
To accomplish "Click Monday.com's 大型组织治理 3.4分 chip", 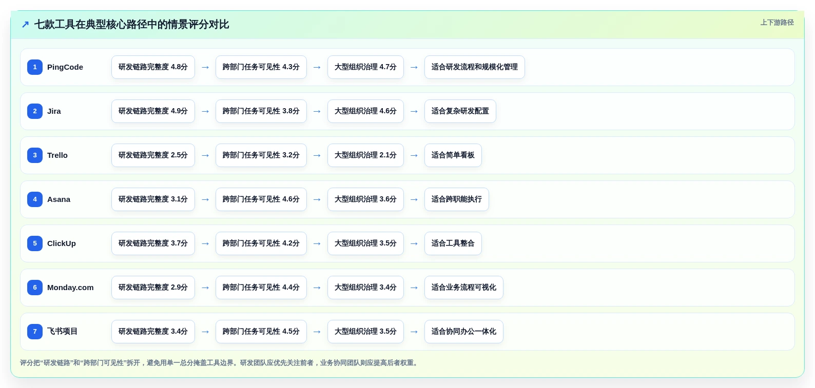I will tap(365, 288).
